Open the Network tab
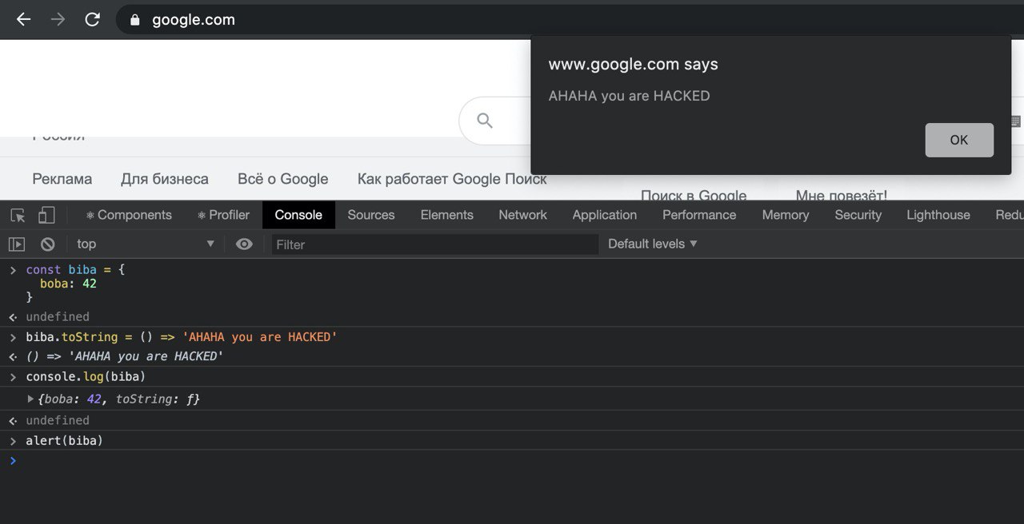 522,215
